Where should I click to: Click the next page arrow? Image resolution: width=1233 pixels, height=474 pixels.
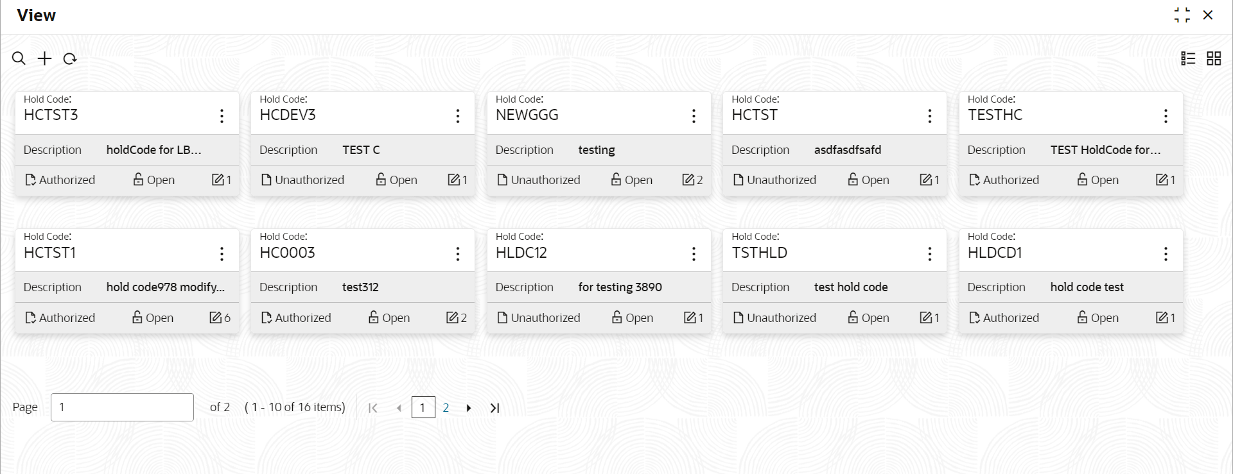pyautogui.click(x=469, y=408)
